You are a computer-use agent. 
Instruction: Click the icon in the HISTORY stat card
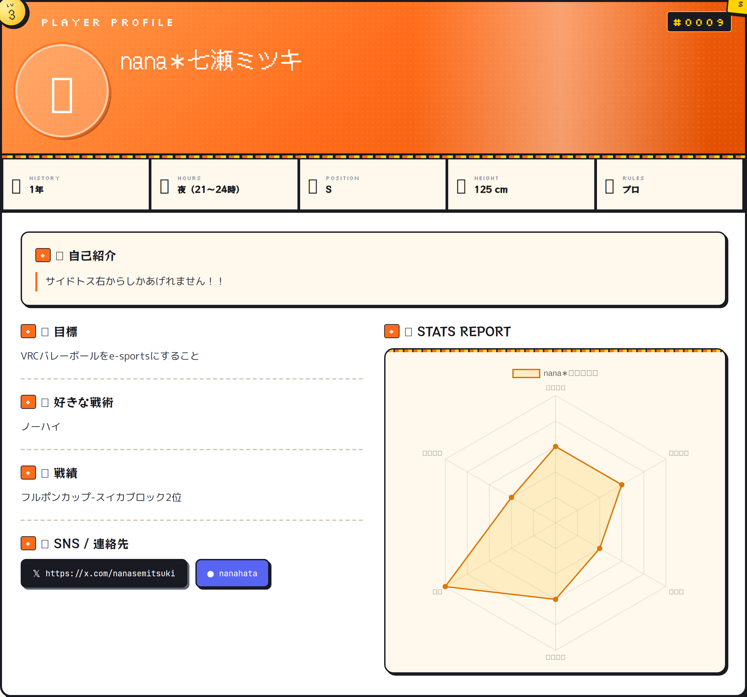[16, 186]
